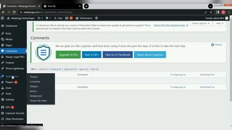Image resolution: width=232 pixels, height=130 pixels.
Task: Open the Media library
Action: click(x=9, y=39)
